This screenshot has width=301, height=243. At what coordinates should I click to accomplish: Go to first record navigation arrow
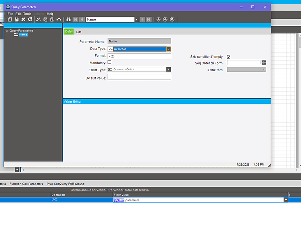coord(75,19)
